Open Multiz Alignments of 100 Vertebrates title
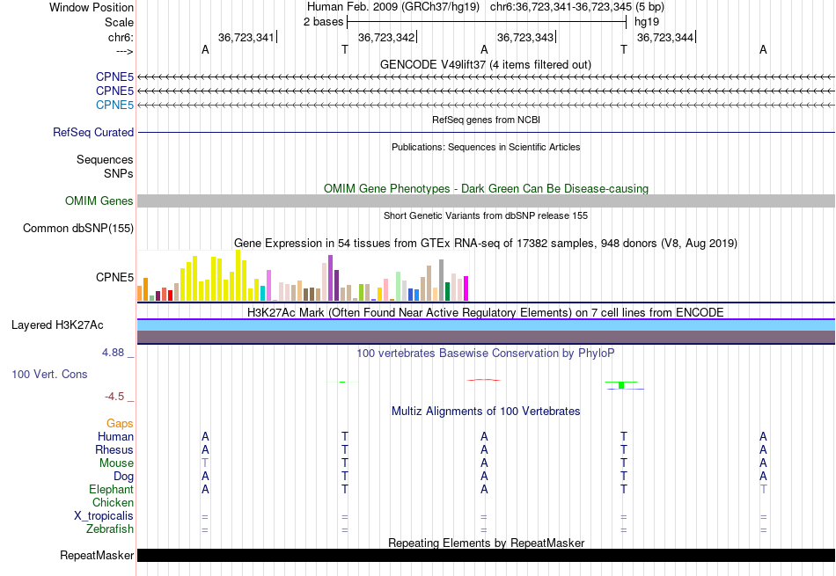The image size is (836, 576). 486,411
